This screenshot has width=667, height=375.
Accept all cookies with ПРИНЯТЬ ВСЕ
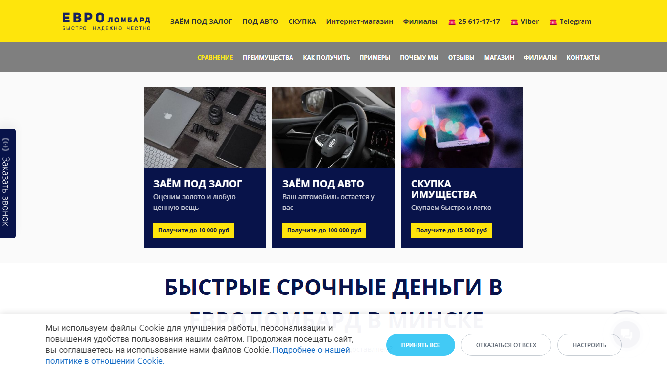(420, 345)
